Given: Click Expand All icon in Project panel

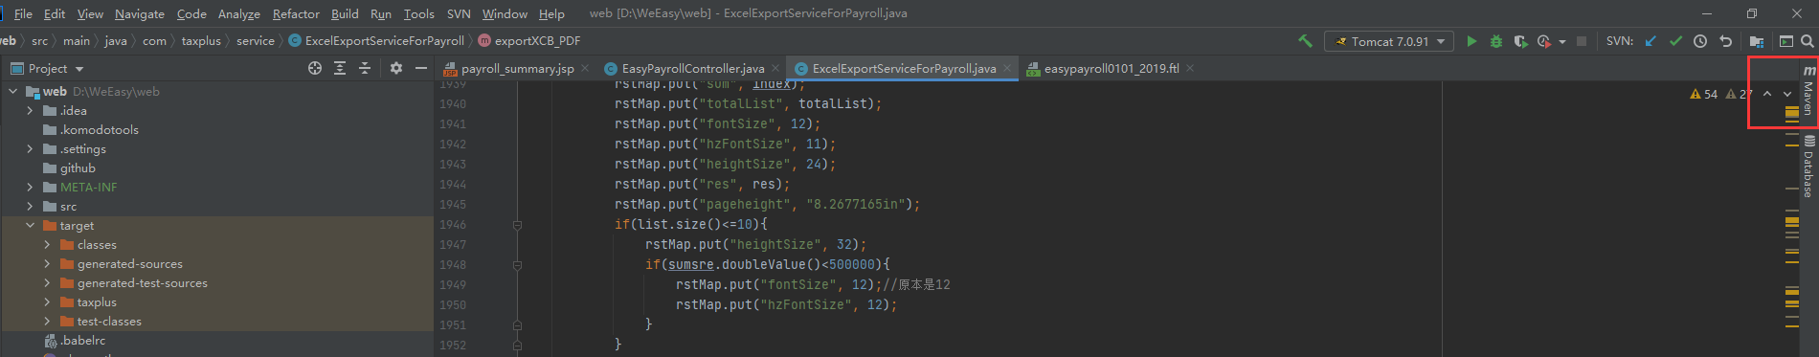Looking at the screenshot, I should (x=340, y=68).
